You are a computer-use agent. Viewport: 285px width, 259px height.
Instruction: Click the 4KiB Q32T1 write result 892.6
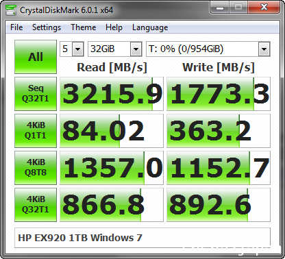pyautogui.click(x=219, y=205)
